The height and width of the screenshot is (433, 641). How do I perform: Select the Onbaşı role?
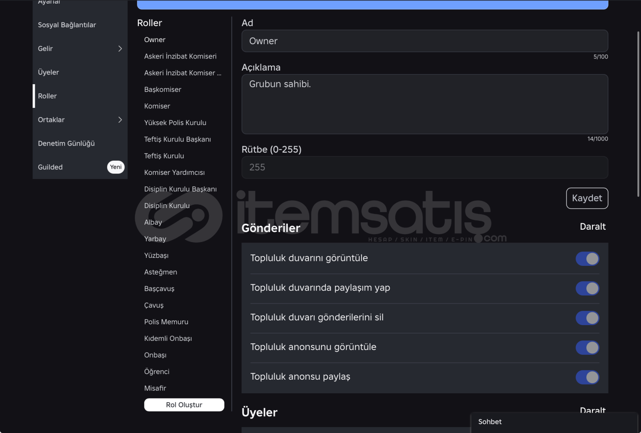155,355
